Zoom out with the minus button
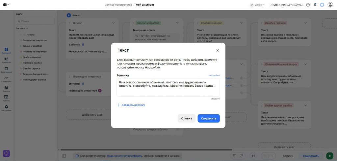Image resolution: width=337 pixels, height=161 pixels. [272, 156]
